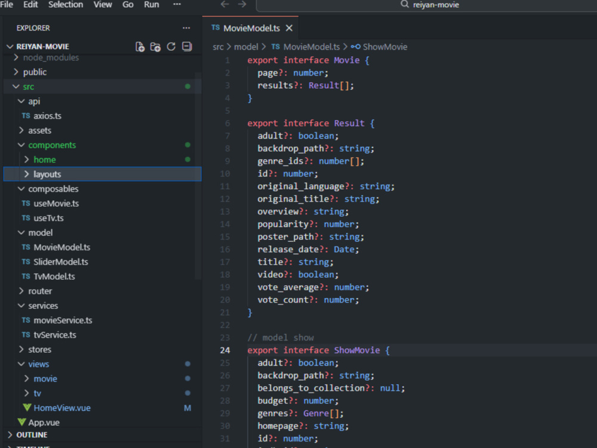
Task: Click 'Genre' type on line 29
Action: [316, 413]
